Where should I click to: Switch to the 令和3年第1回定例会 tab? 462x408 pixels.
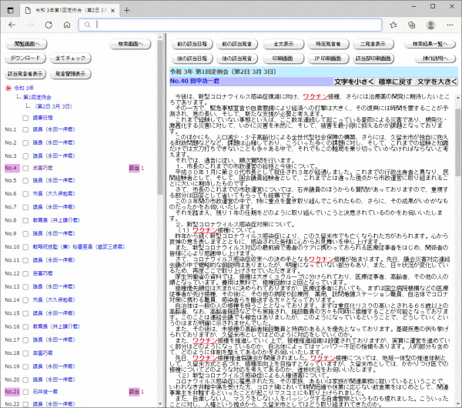[x=69, y=10]
